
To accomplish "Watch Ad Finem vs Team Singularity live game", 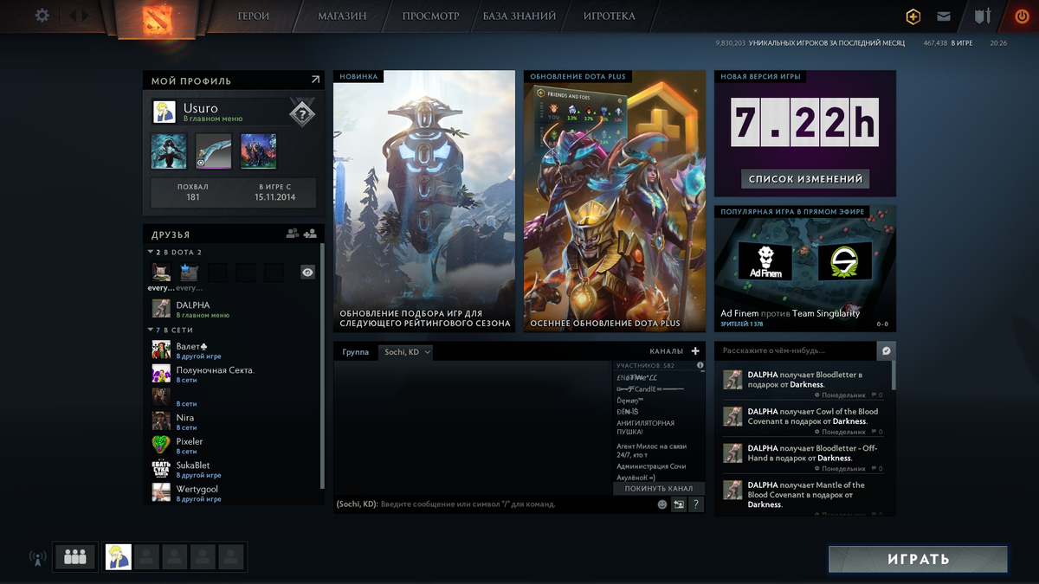I will pyautogui.click(x=805, y=268).
